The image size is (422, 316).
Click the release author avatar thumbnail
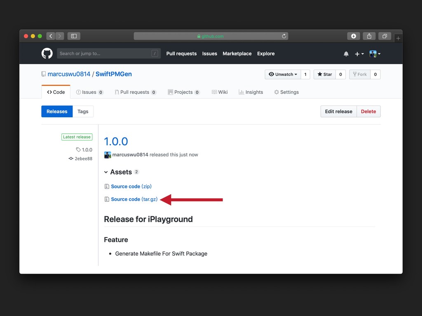108,155
